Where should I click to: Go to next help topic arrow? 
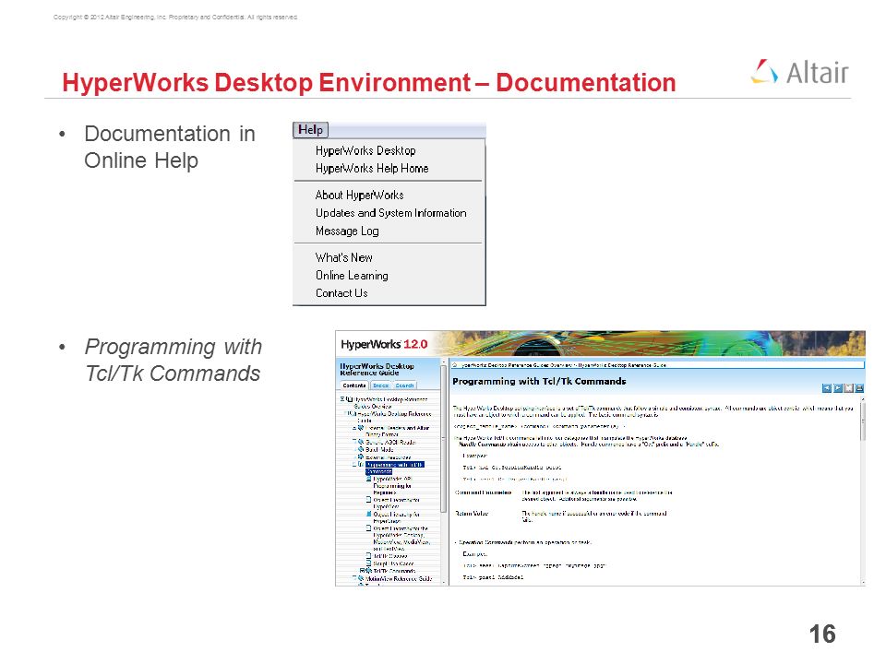click(x=838, y=388)
